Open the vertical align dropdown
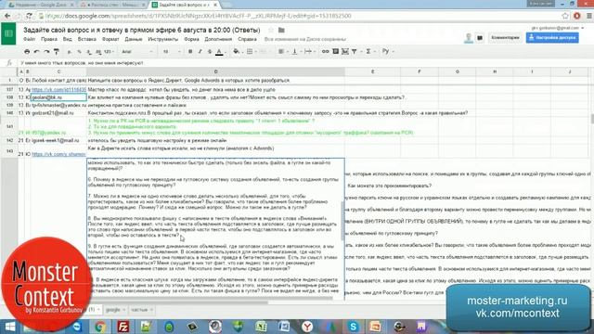Image resolution: width=594 pixels, height=334 pixels. (x=296, y=52)
